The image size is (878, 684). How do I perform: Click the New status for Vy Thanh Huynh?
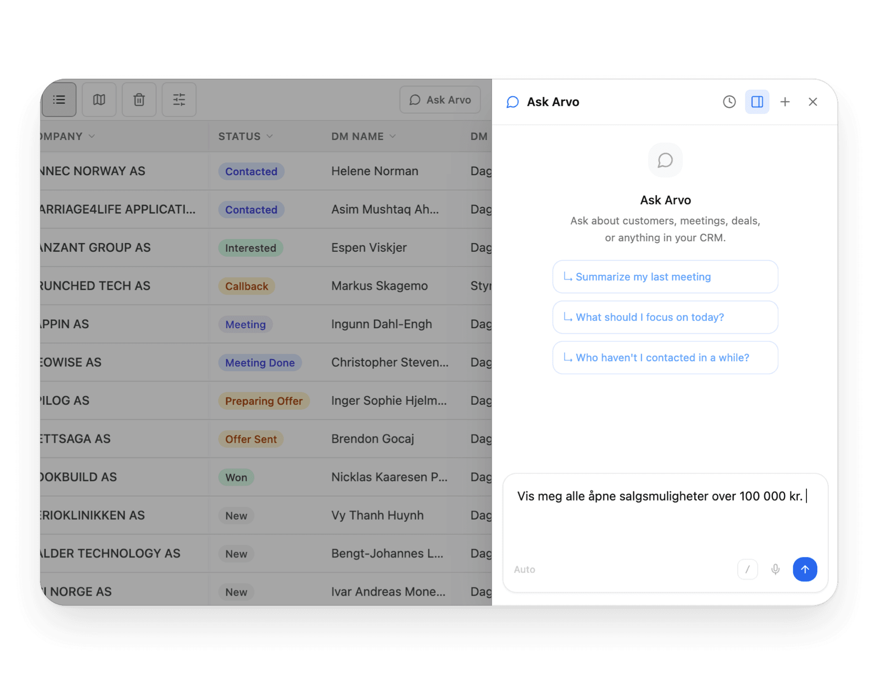(x=236, y=516)
